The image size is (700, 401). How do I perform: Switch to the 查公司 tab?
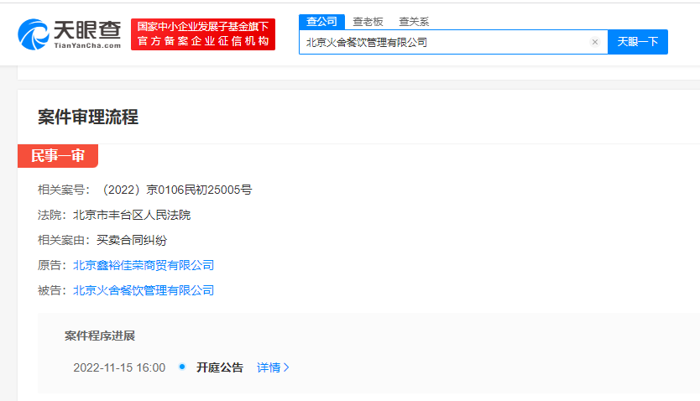coord(320,21)
